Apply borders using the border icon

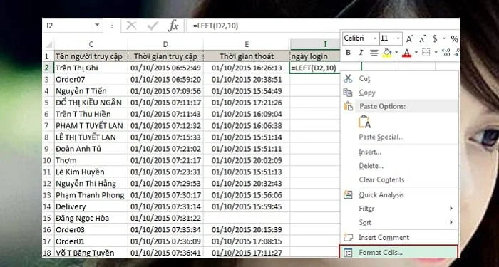(426, 53)
